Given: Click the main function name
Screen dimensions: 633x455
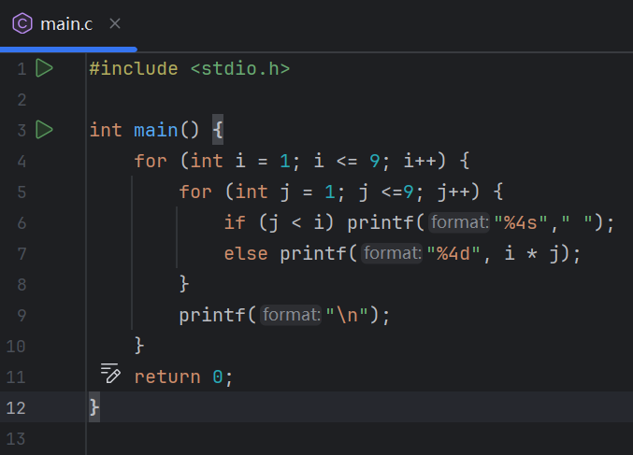Looking at the screenshot, I should (x=155, y=130).
